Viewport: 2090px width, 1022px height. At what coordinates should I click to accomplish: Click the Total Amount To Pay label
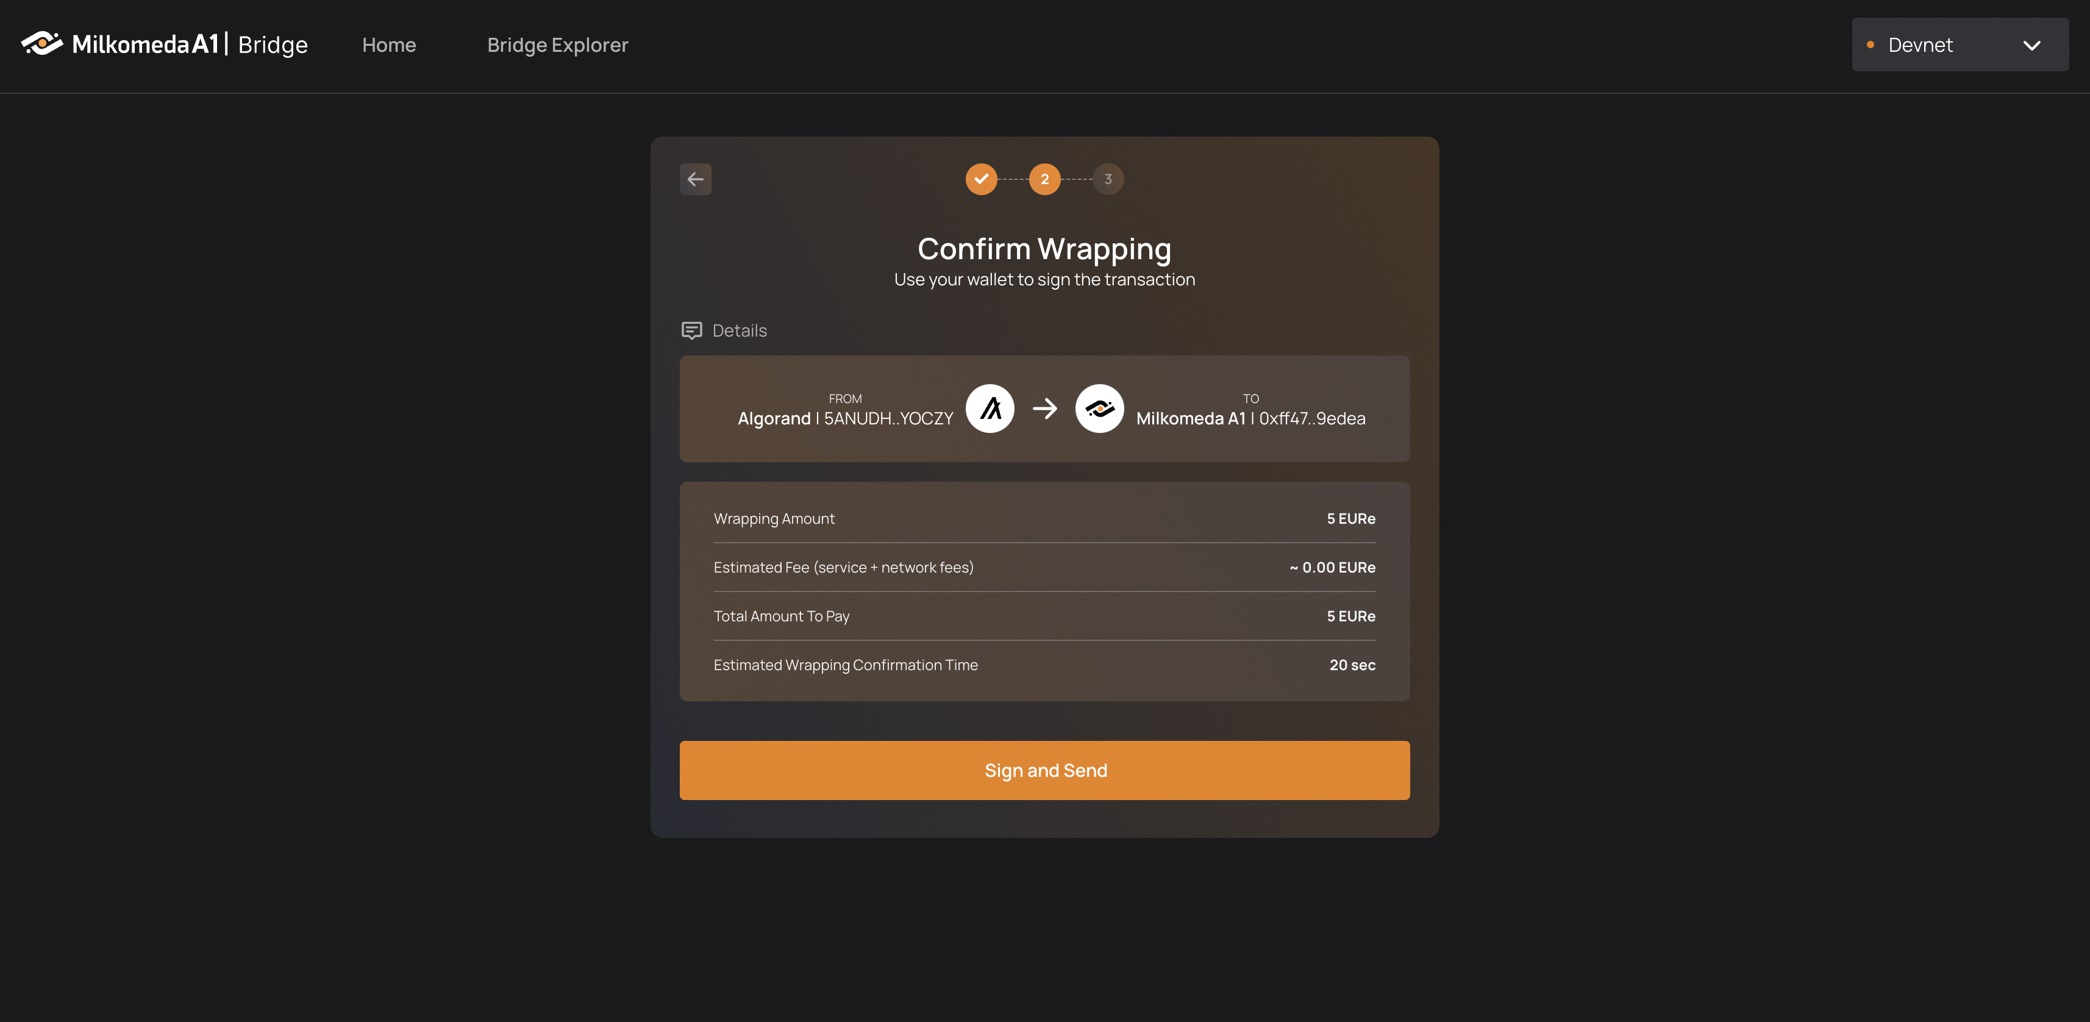point(782,616)
